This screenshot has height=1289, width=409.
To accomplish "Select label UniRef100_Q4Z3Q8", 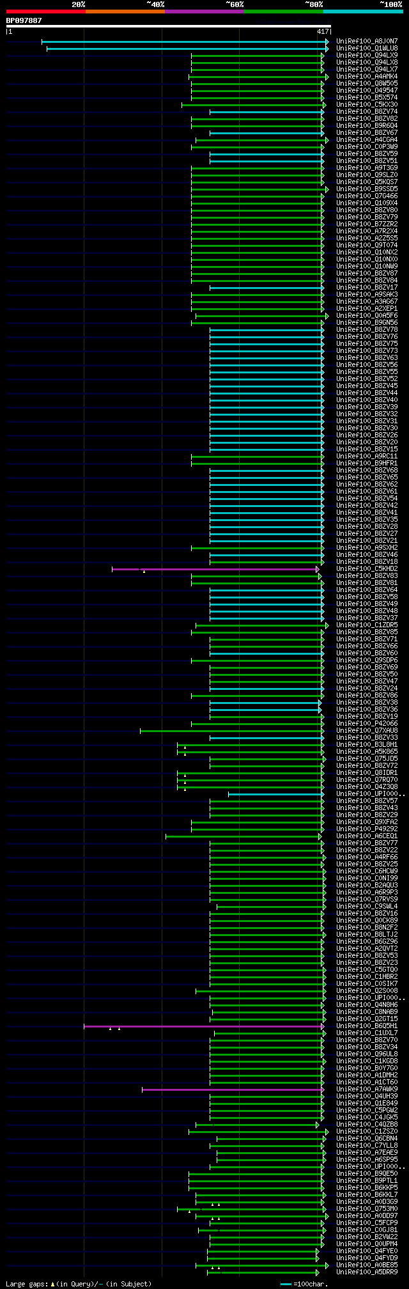I will tap(367, 786).
